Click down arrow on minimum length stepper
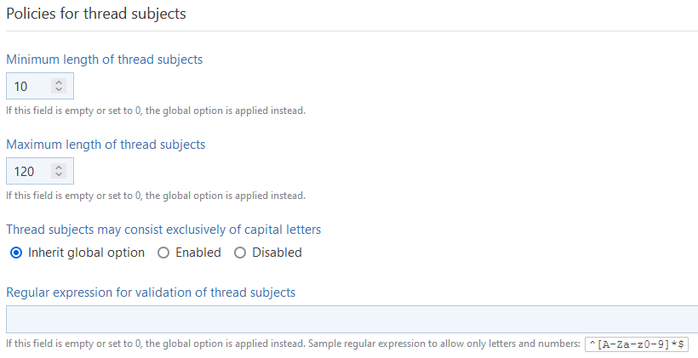Screen dimensions: 698x358 (58, 90)
